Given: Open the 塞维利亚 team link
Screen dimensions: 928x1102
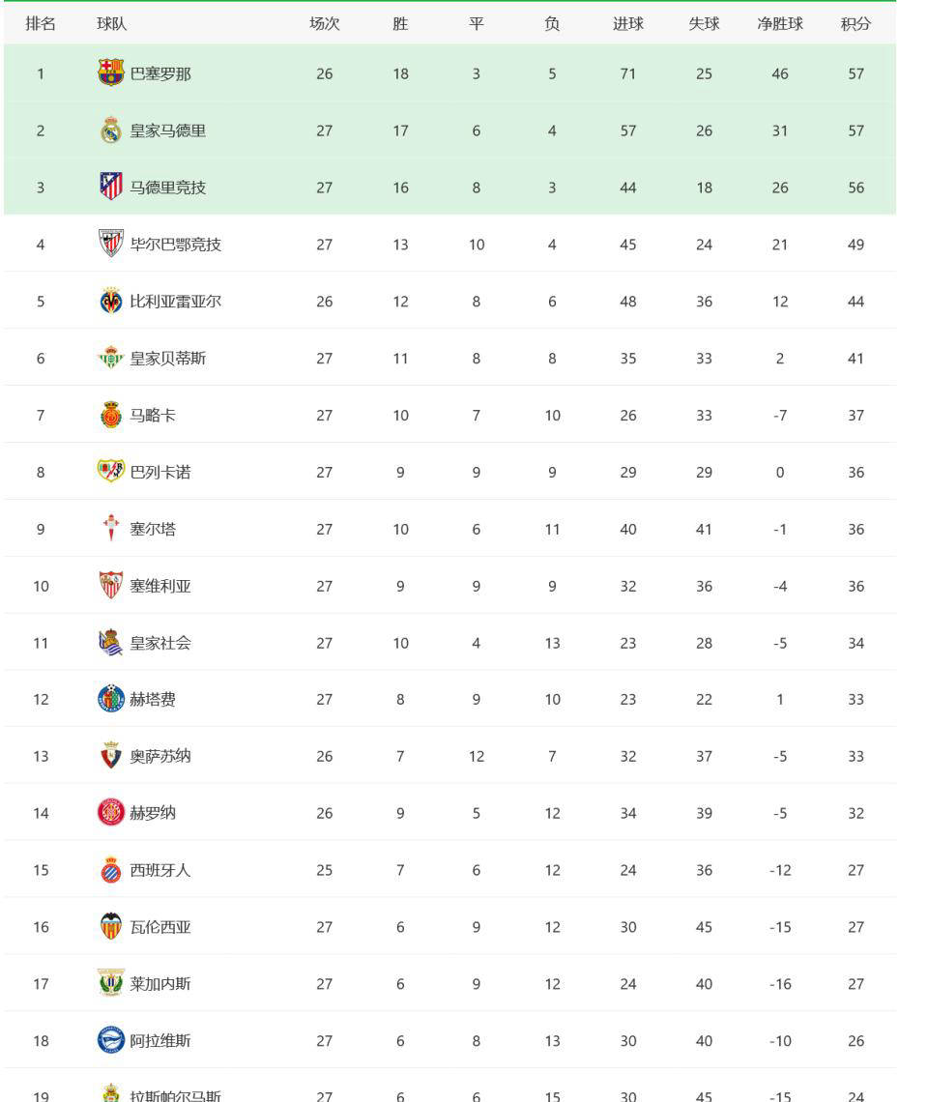Looking at the screenshot, I should pyautogui.click(x=160, y=586).
